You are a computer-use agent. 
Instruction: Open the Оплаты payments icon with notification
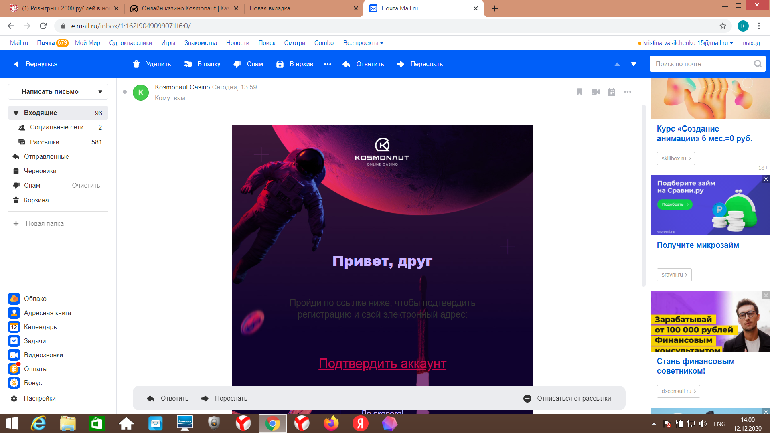14,369
